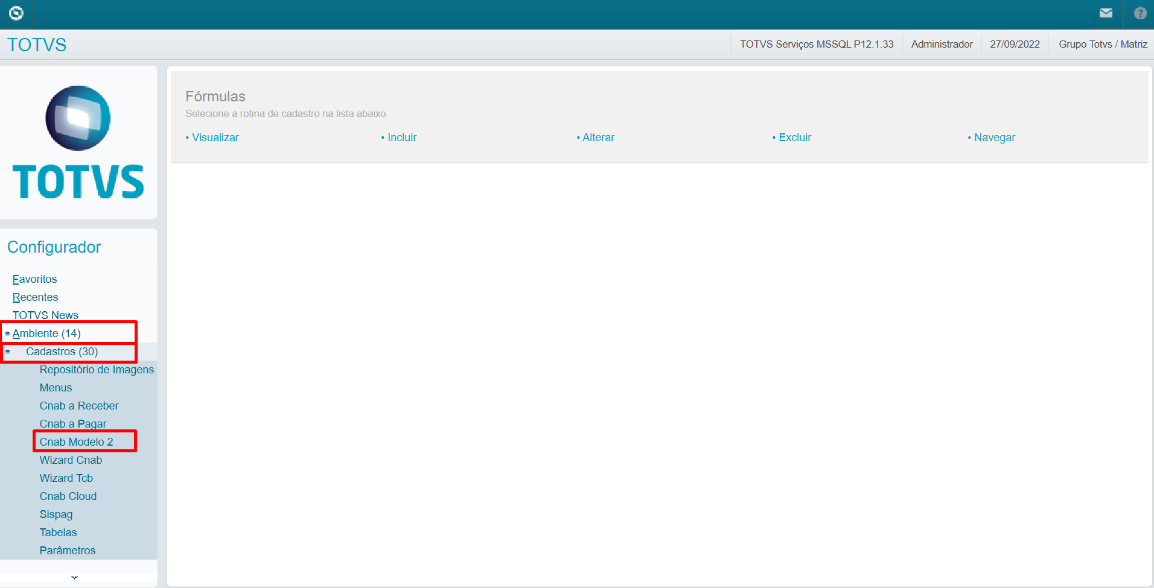The image size is (1154, 588).
Task: Open Cnab Cloud
Action: tap(68, 496)
